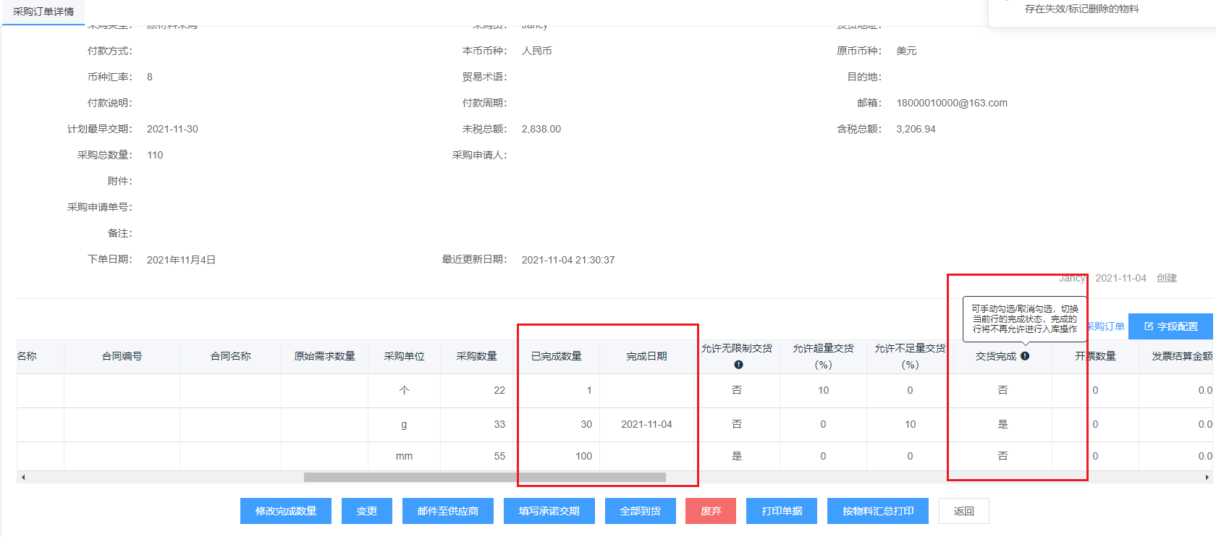Open 字段配置 field configuration

click(1170, 326)
